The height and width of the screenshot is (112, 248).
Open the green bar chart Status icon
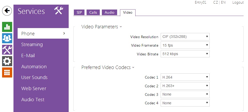(x=7, y=27)
